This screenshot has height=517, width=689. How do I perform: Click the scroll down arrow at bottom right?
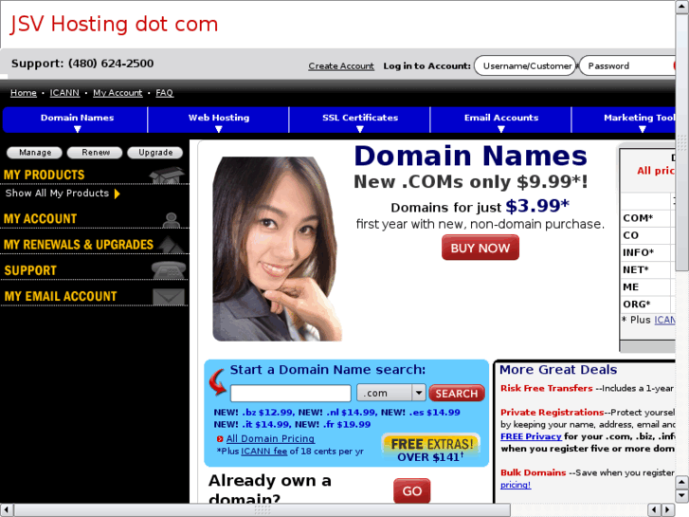682,495
